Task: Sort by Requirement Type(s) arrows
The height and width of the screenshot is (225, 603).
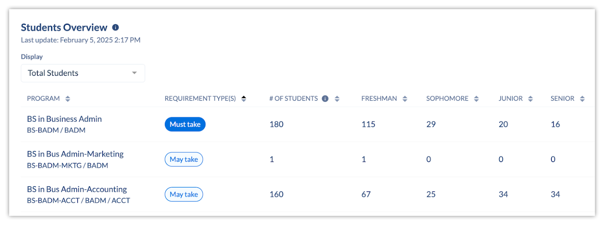Action: pos(244,99)
